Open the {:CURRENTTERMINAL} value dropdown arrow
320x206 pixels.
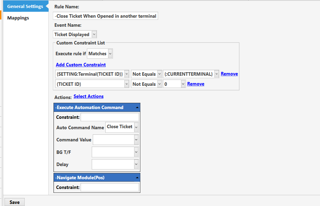pyautogui.click(x=216, y=74)
